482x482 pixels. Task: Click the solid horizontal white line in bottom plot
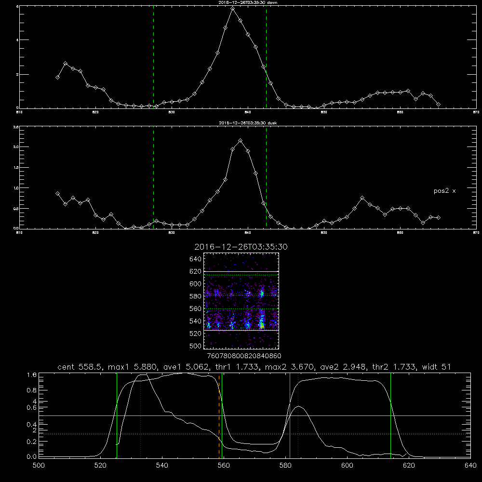(254, 415)
